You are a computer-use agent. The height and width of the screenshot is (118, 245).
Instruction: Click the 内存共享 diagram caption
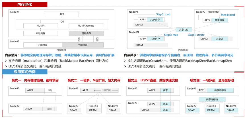pos(183,50)
